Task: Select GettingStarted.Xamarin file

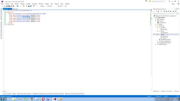Action: pyautogui.click(x=165, y=43)
